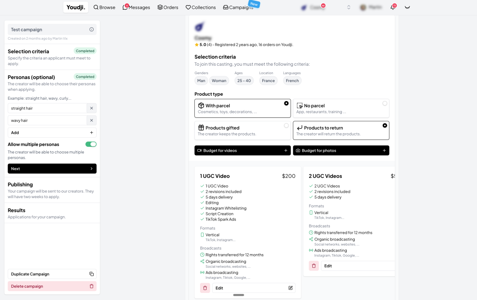Click the trash icon on 1 UGC Video
477x300 pixels.
205,288
